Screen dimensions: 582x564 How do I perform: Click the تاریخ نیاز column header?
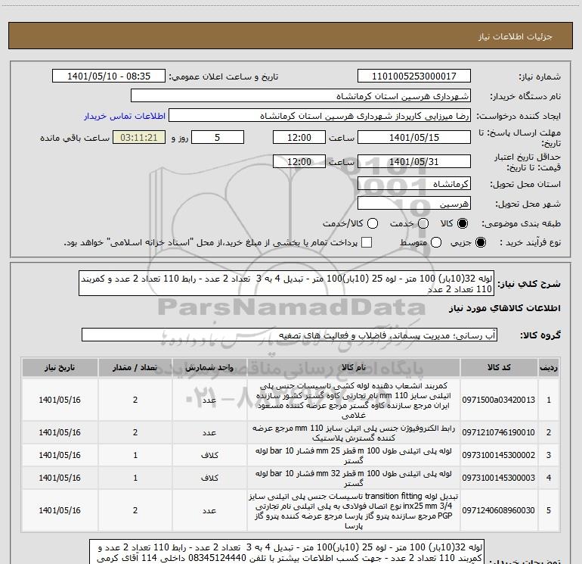click(x=60, y=367)
